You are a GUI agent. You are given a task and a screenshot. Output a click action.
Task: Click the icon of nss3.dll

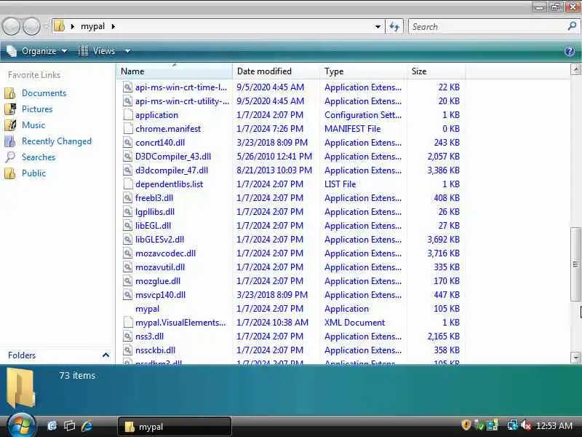(128, 336)
